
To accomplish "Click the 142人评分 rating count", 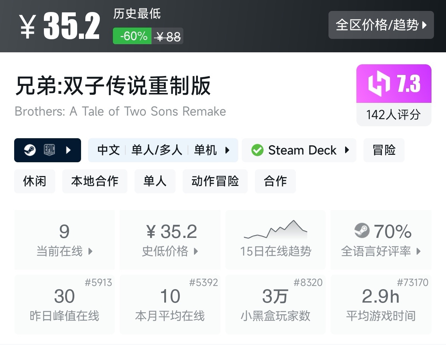I will pyautogui.click(x=394, y=115).
